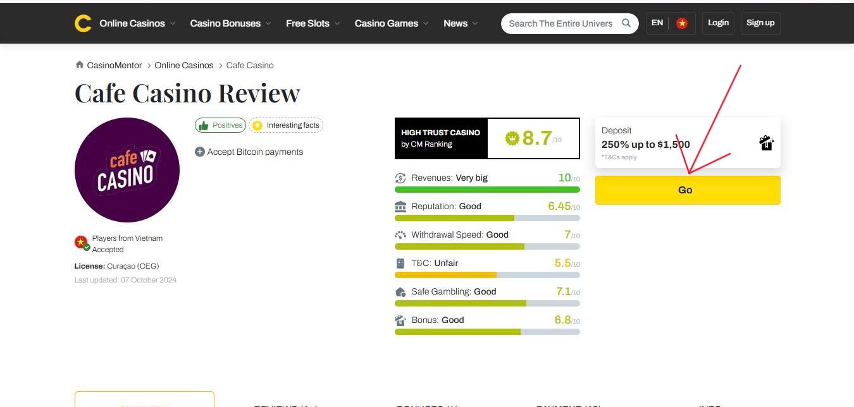854x407 pixels.
Task: Expand the Casino Games menu chevron
Action: click(x=426, y=23)
